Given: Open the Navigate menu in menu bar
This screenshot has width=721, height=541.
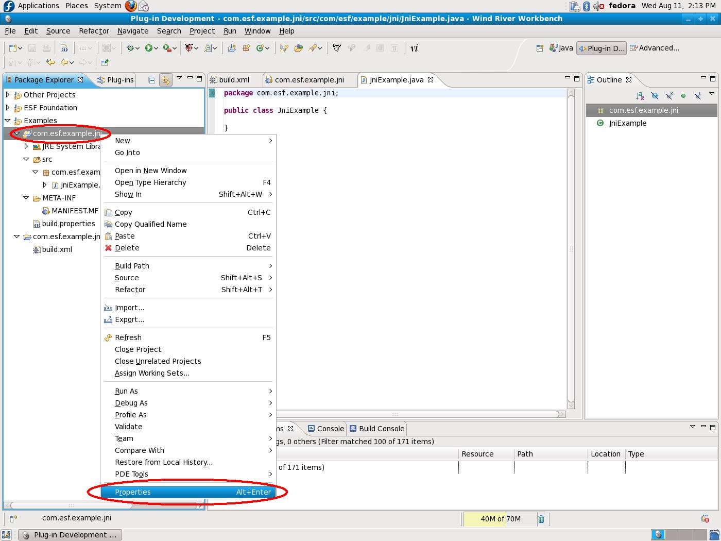Looking at the screenshot, I should point(133,31).
